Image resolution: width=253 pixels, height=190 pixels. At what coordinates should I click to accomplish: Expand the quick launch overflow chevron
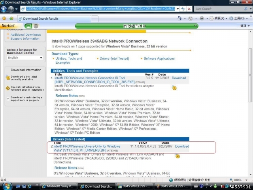click(37, 185)
